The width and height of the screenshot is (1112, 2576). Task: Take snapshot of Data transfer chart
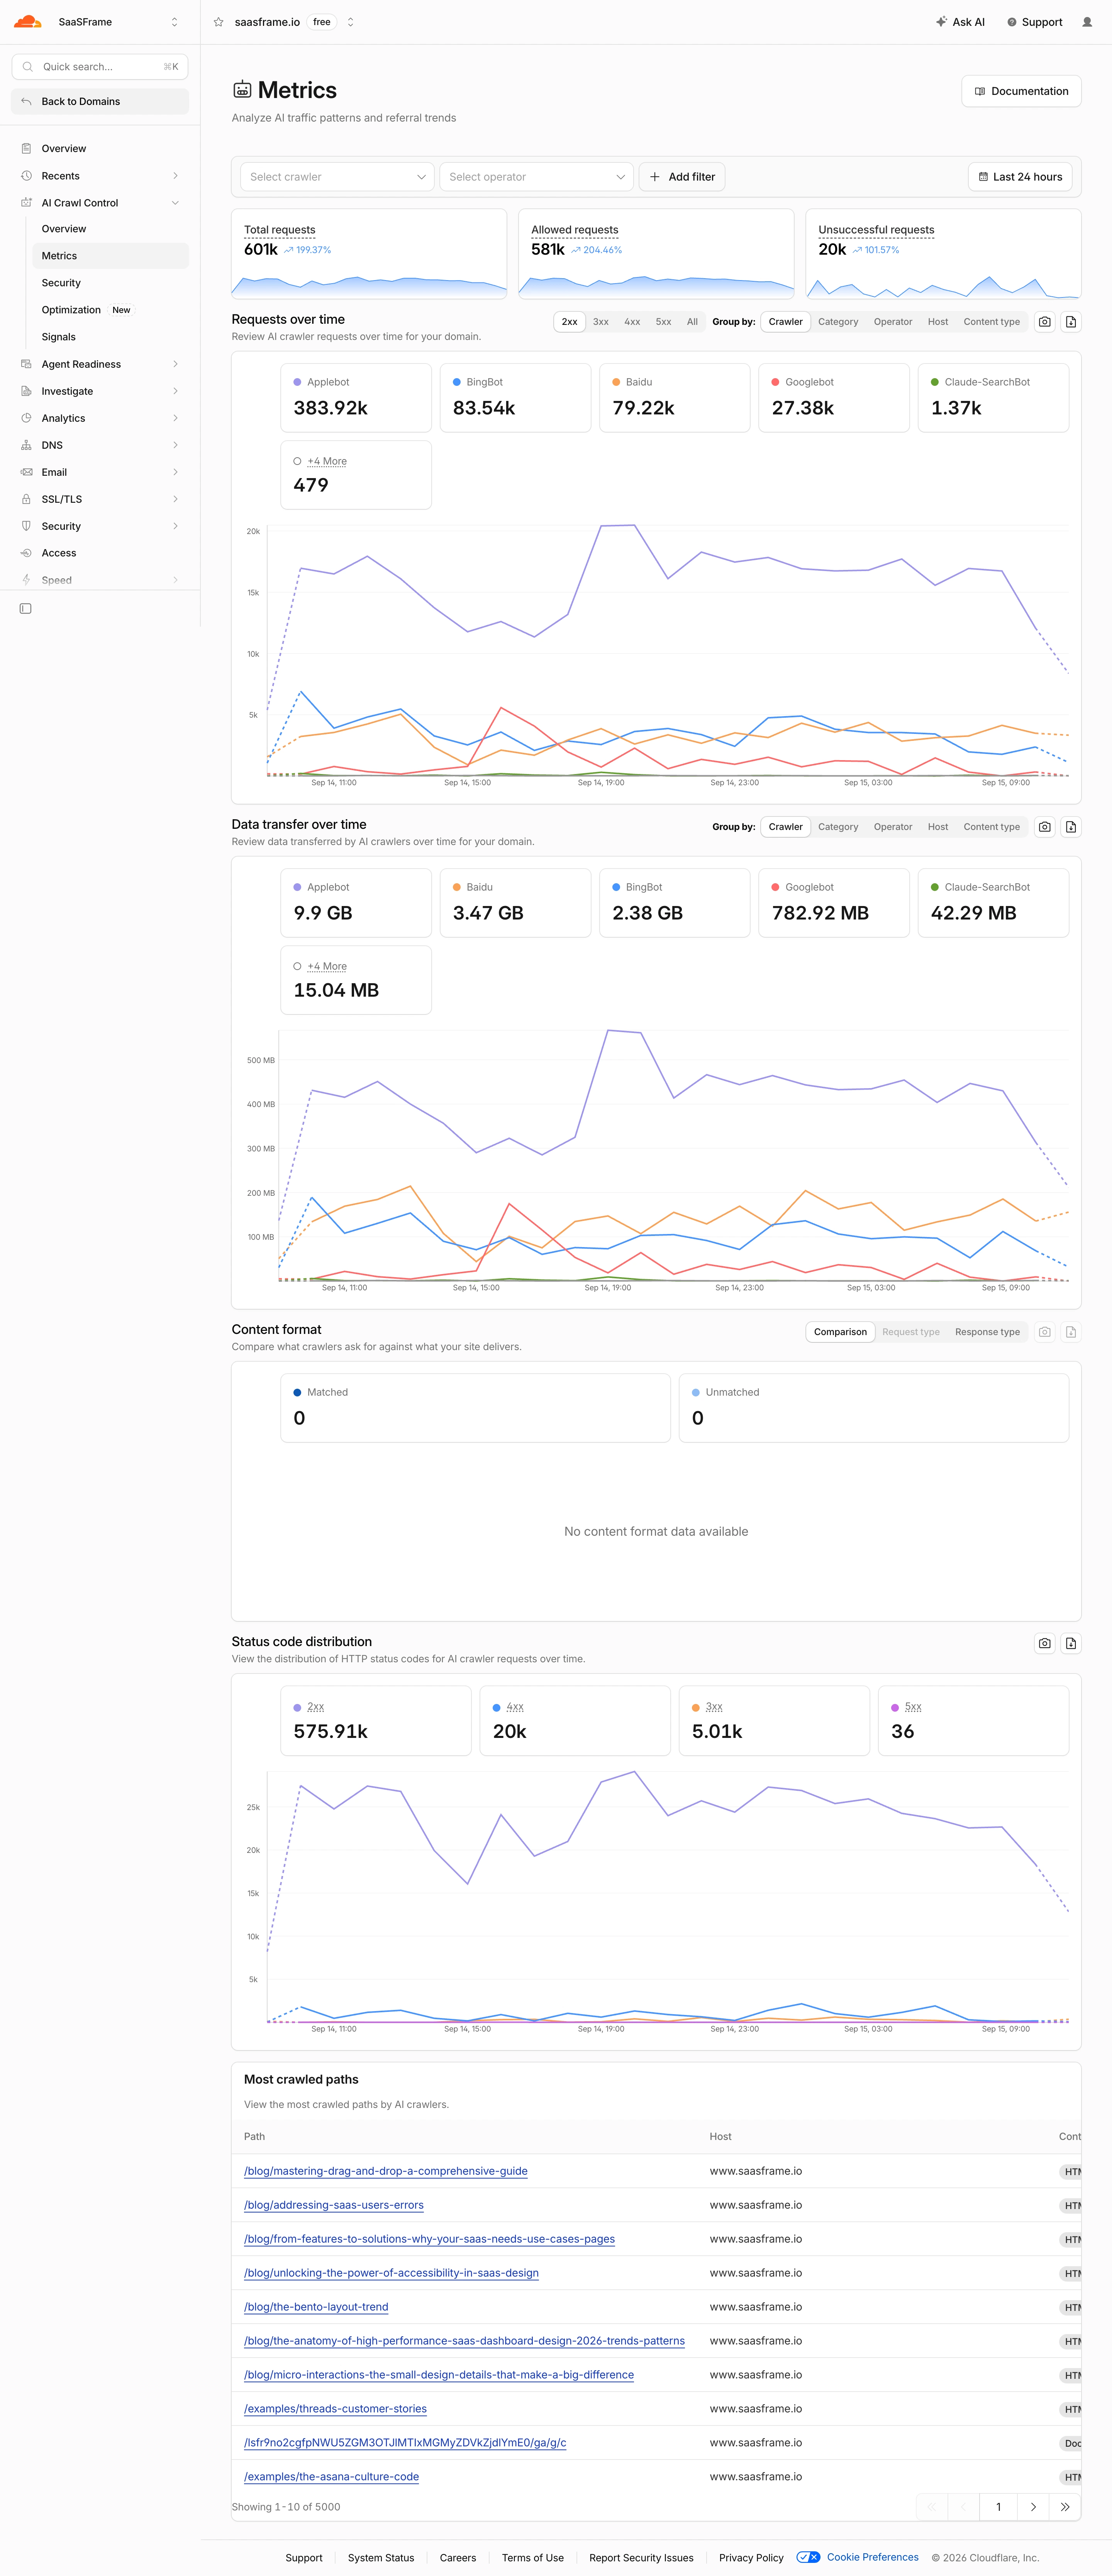click(x=1044, y=827)
